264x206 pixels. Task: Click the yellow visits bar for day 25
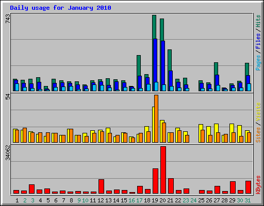(x=201, y=127)
